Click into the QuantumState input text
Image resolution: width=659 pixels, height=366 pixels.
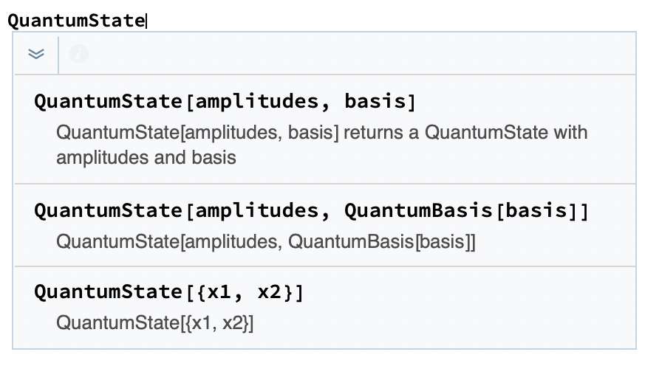click(76, 21)
